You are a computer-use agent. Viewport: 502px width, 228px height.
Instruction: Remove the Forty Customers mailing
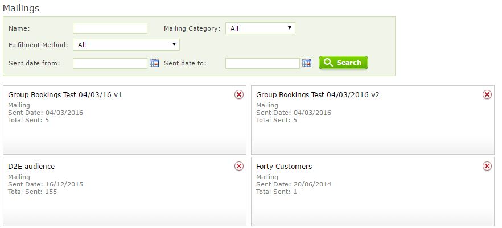click(x=487, y=166)
